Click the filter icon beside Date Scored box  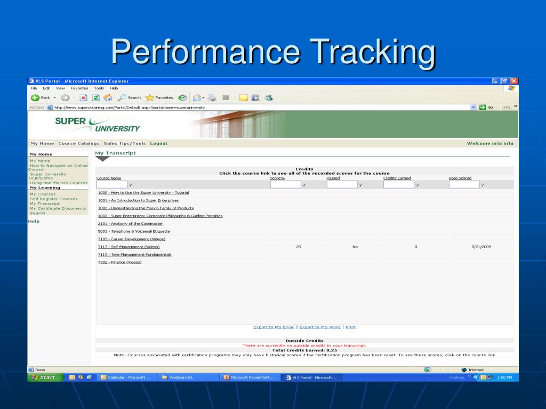[483, 185]
